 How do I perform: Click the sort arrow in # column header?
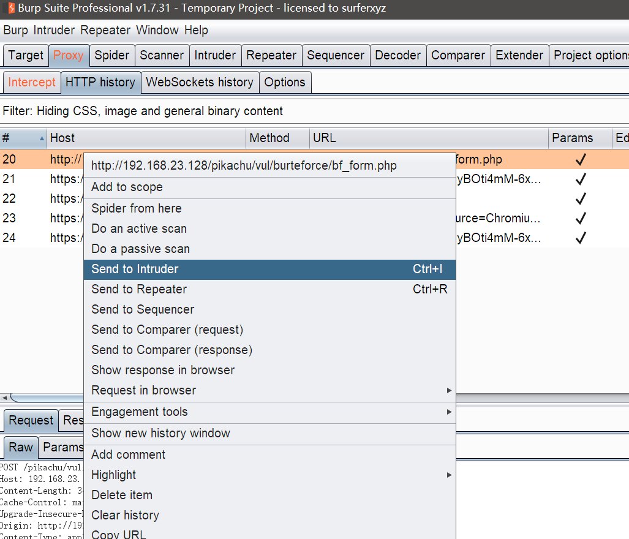[x=42, y=138]
